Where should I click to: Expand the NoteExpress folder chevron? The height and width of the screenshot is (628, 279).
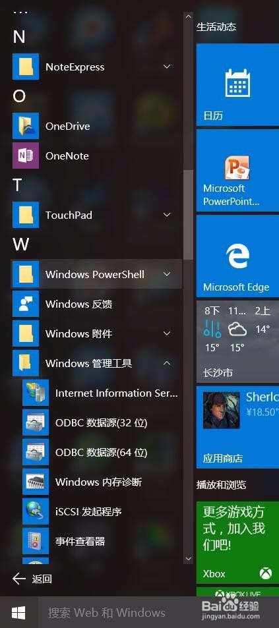tap(167, 67)
